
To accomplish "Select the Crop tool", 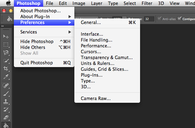I will pos(6,69).
